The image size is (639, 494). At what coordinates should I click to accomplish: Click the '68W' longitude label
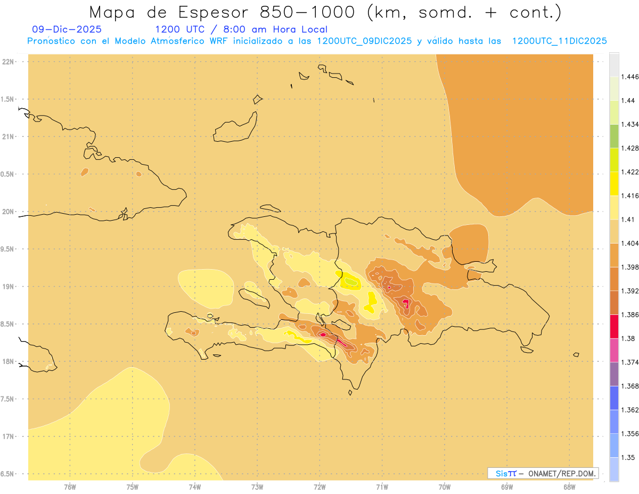[569, 487]
